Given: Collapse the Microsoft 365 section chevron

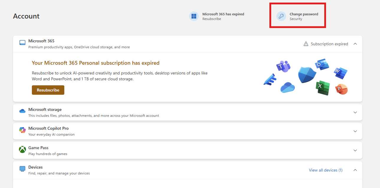Looking at the screenshot, I should point(355,44).
